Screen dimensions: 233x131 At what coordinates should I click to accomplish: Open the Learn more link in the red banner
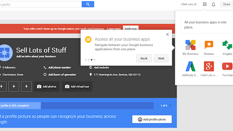[114, 29]
